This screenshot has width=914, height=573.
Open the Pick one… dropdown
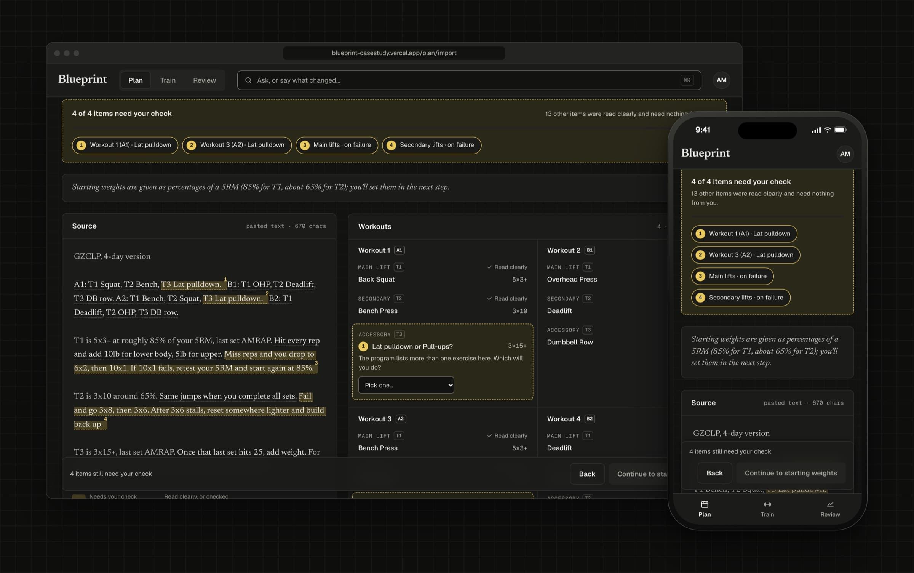[406, 385]
